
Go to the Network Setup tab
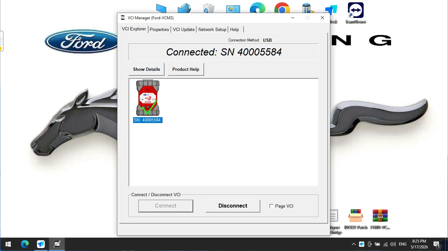[212, 29]
